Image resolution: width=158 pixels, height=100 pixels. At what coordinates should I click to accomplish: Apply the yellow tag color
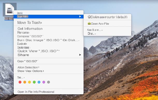click(x=30, y=82)
